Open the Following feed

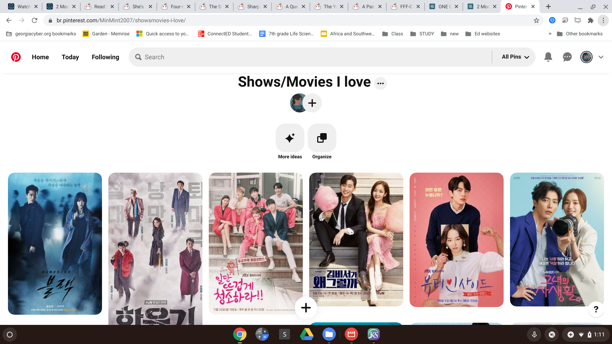[106, 57]
